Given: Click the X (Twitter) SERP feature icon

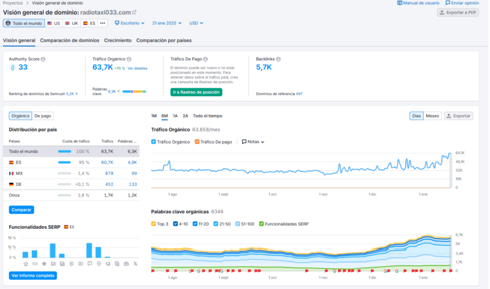Looking at the screenshot, I should (x=135, y=264).
